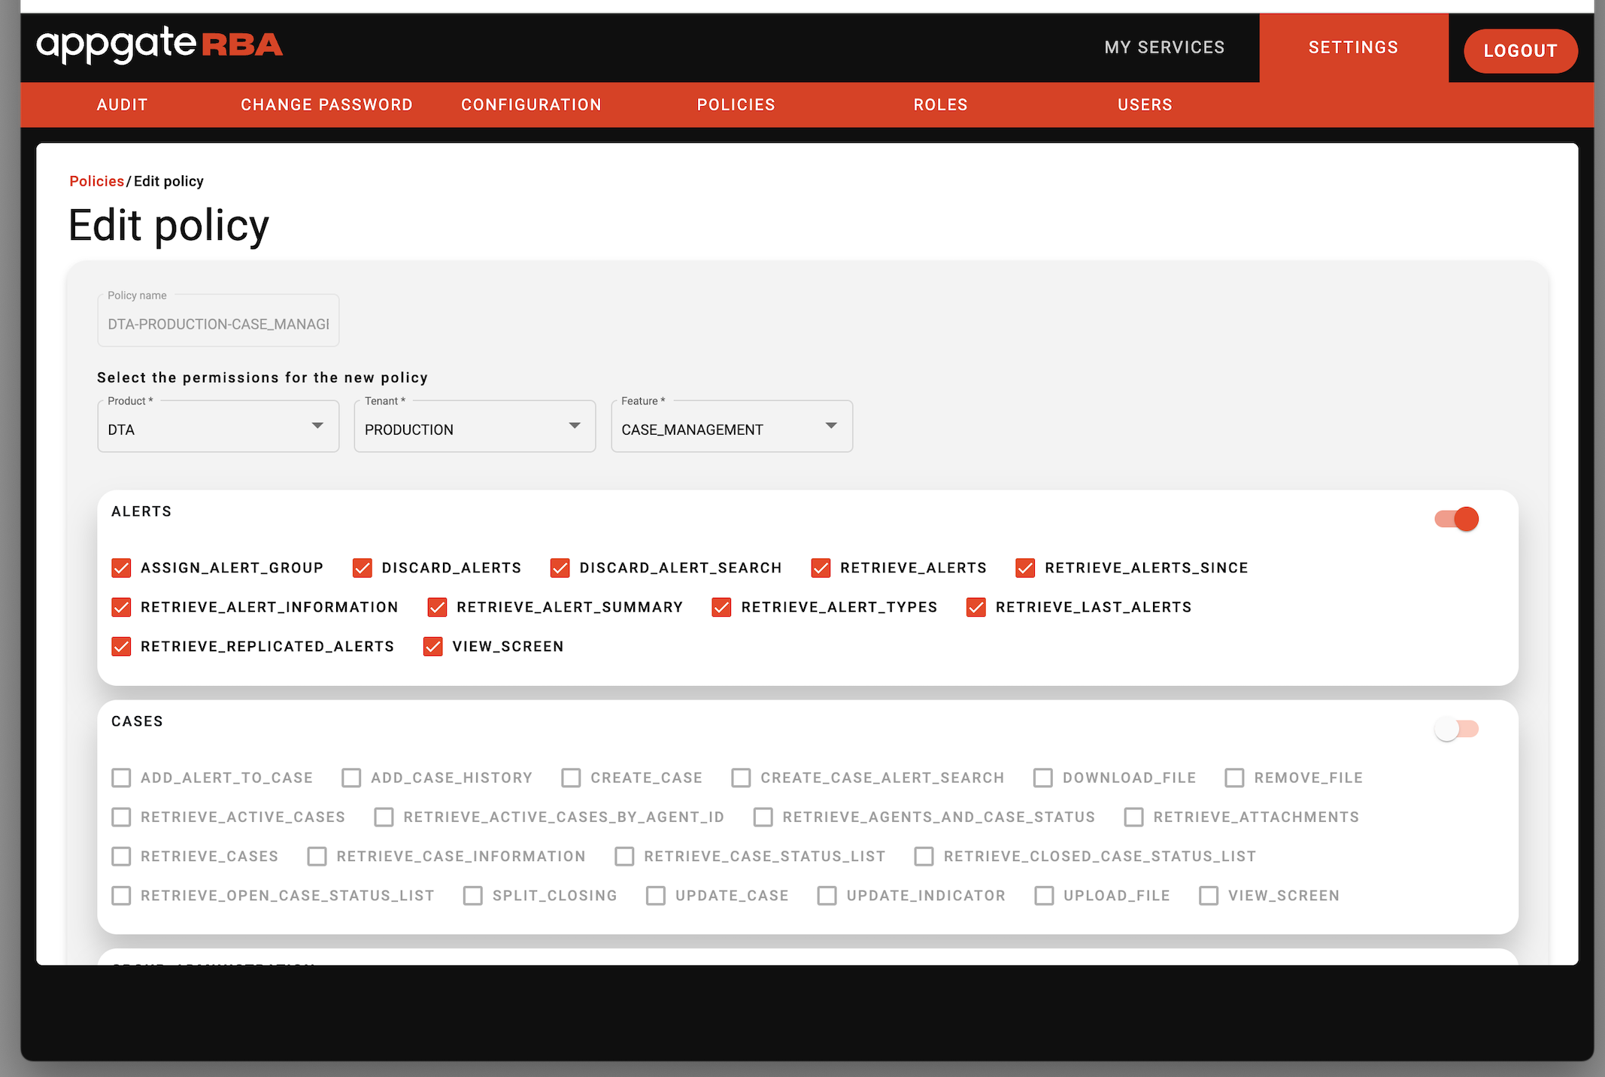Check the DOWNLOAD_FILE permission
Screen dimensions: 1605x1077
(1043, 778)
